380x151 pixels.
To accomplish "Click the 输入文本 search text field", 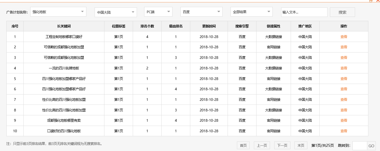I will 304,12.
